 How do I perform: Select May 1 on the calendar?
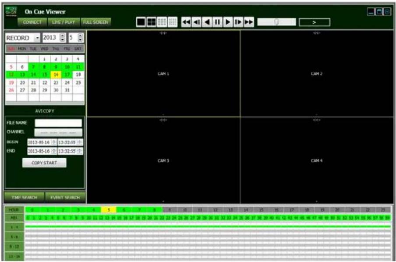pyautogui.click(x=45, y=59)
